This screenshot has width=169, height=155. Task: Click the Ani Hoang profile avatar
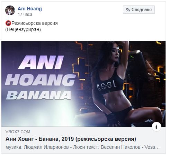click(10, 10)
